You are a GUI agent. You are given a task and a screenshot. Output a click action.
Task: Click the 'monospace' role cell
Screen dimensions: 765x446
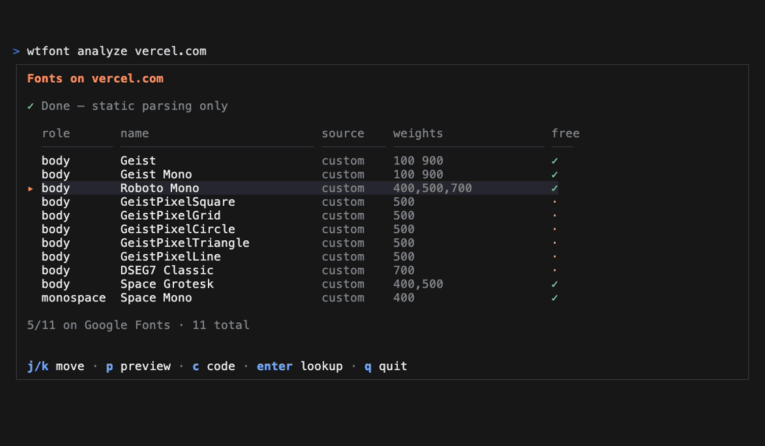tap(73, 298)
